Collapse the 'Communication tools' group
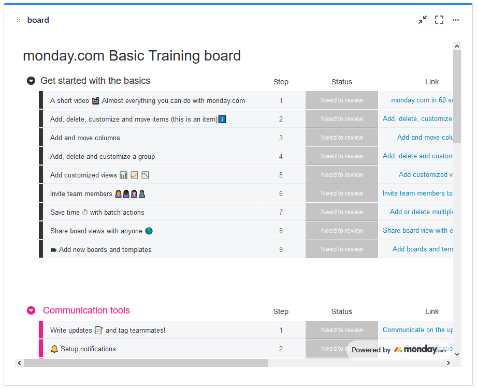477x388 pixels. pyautogui.click(x=31, y=310)
